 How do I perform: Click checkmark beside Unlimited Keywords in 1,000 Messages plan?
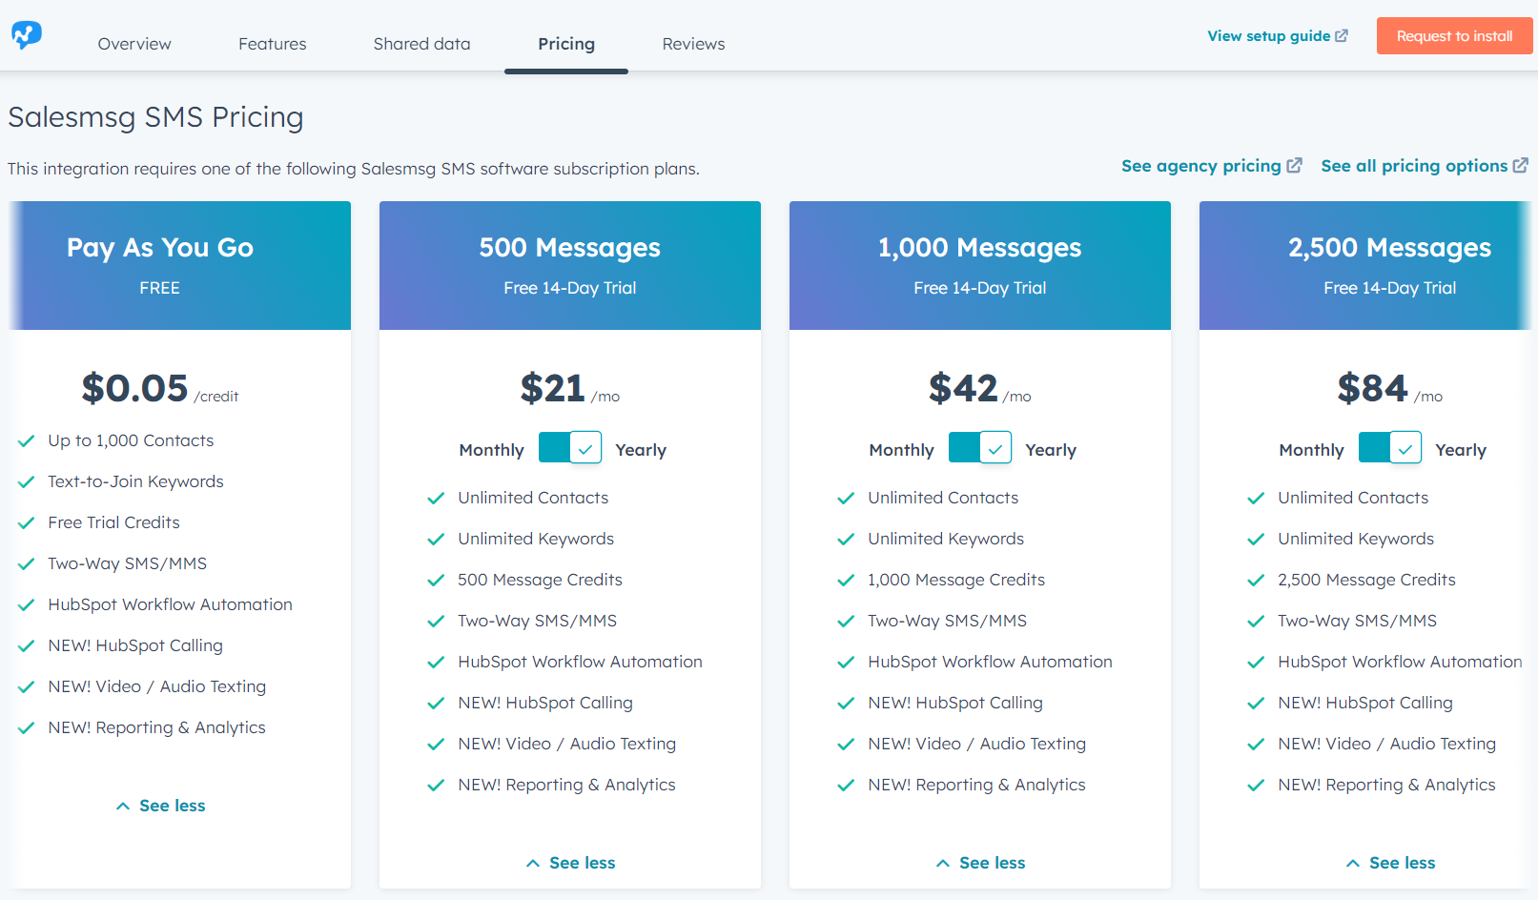tap(846, 540)
